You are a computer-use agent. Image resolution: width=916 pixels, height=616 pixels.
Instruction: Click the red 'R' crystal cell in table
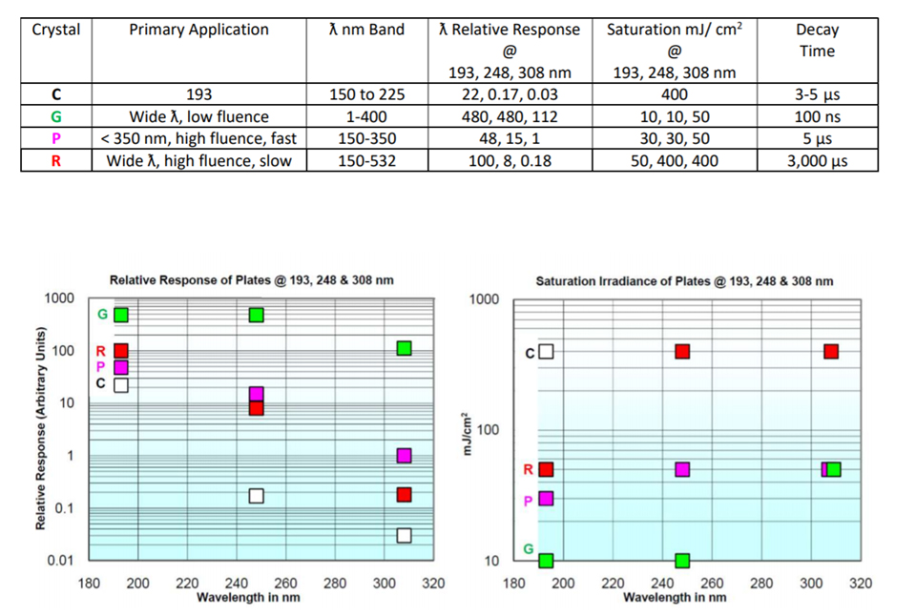56,160
